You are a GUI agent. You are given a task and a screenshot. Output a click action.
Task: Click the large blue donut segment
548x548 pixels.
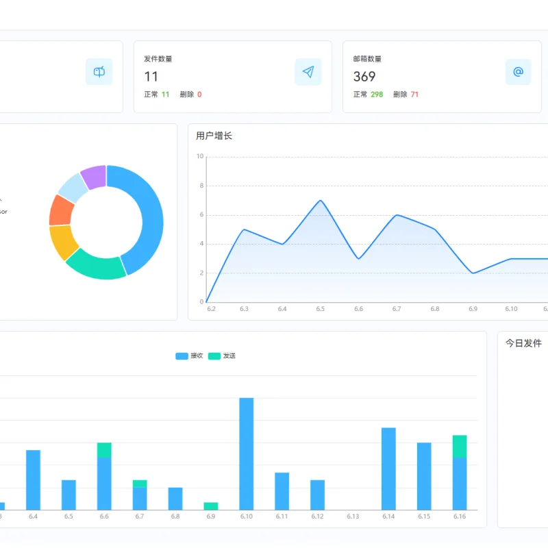(x=151, y=216)
